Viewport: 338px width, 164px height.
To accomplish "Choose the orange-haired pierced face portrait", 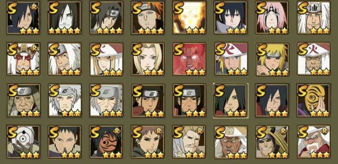I will (148, 17).
